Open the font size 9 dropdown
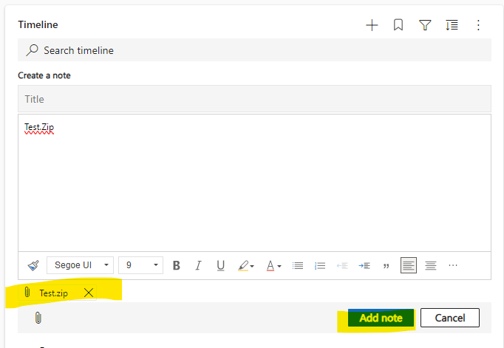The height and width of the screenshot is (348, 504). tap(140, 265)
